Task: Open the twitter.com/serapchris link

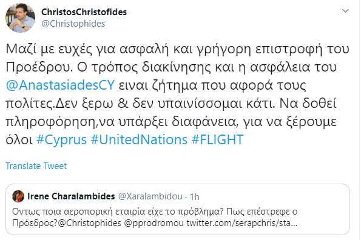Action: pyautogui.click(x=241, y=223)
